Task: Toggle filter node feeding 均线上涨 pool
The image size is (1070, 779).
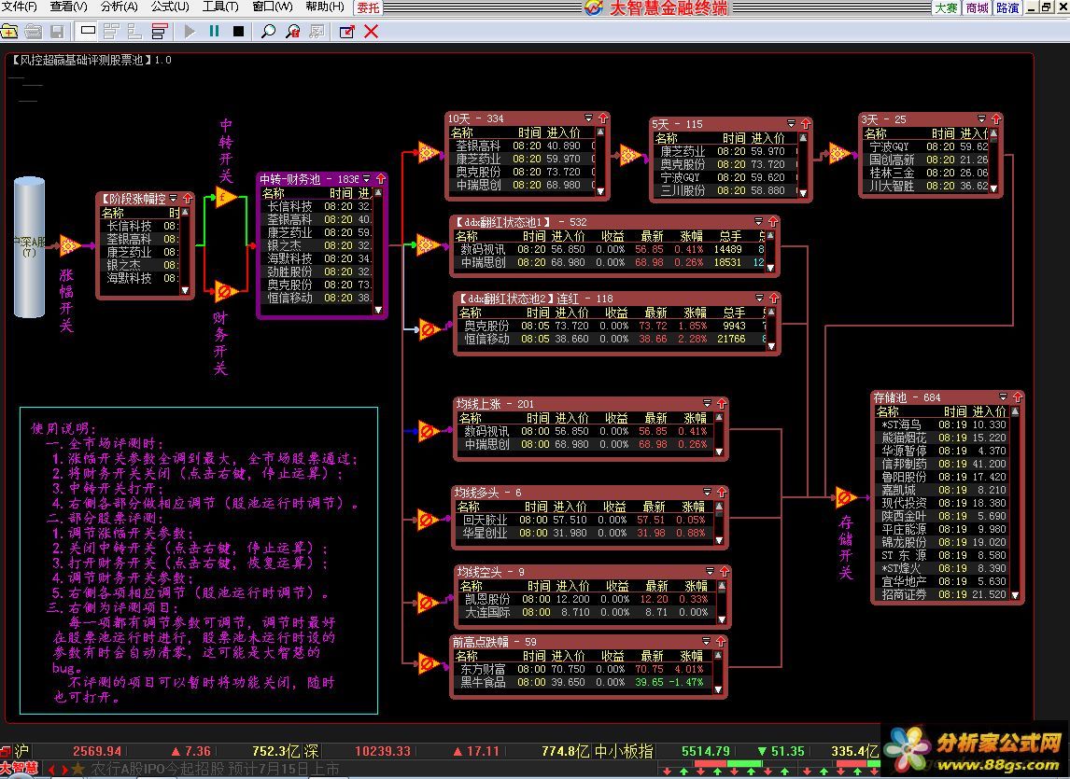Action: 429,431
